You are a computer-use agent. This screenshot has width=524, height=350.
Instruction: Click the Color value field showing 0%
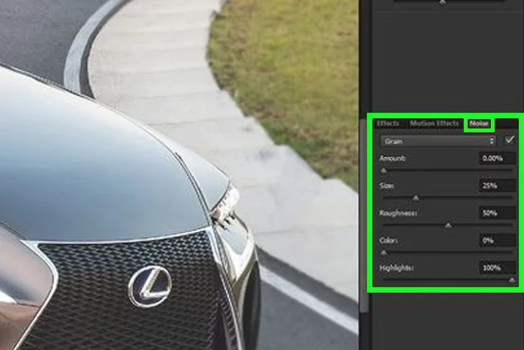[x=497, y=241]
